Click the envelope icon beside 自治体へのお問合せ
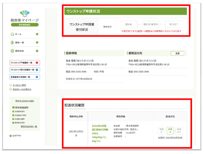Image resolution: width=204 pixels, height=154 pixels. (11, 89)
